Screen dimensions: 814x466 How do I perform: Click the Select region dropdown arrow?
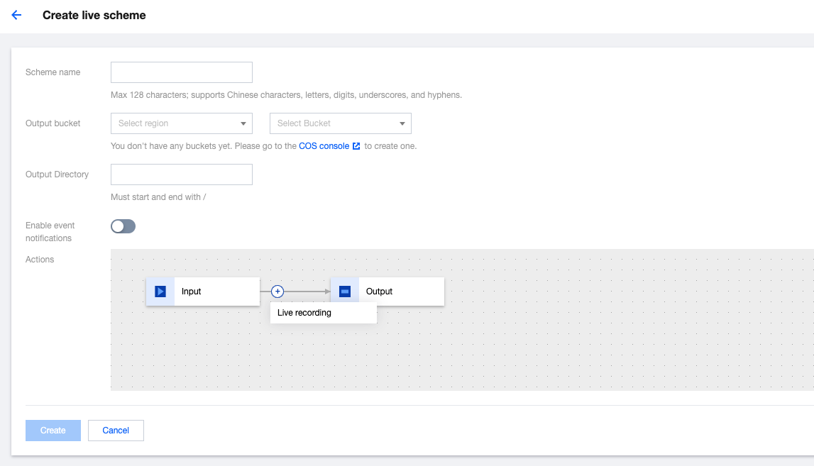coord(243,123)
